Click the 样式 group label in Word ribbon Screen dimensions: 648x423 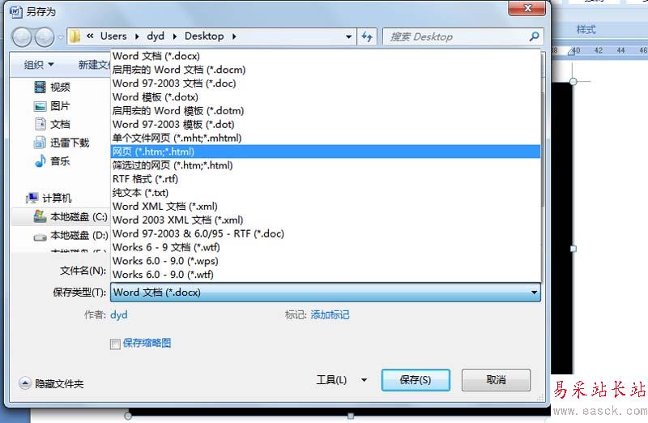586,30
